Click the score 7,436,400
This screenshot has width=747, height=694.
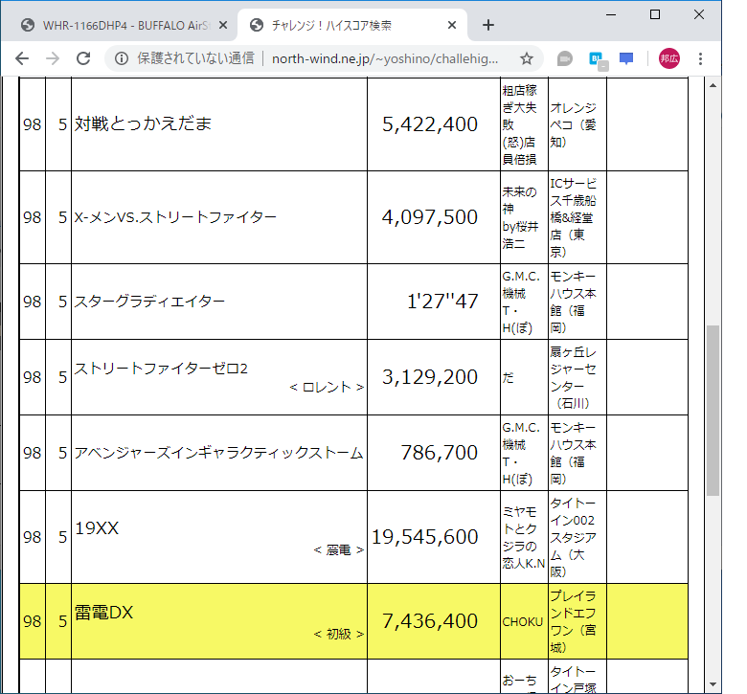[x=430, y=621]
